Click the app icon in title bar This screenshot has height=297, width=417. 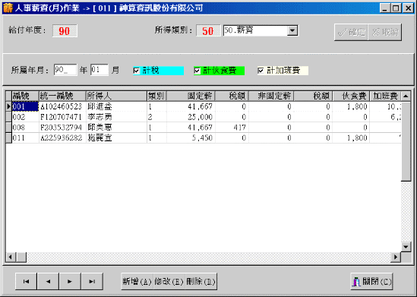coord(8,8)
